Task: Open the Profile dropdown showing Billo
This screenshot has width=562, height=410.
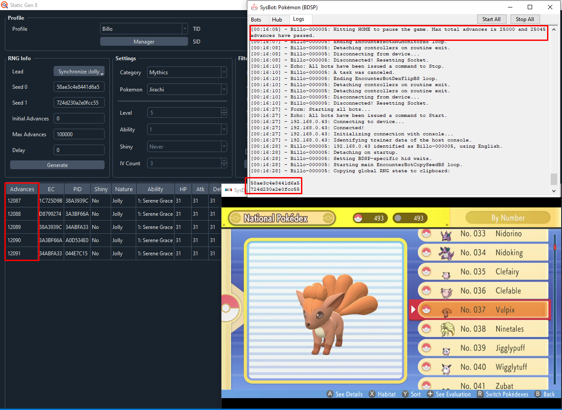Action: pos(144,29)
